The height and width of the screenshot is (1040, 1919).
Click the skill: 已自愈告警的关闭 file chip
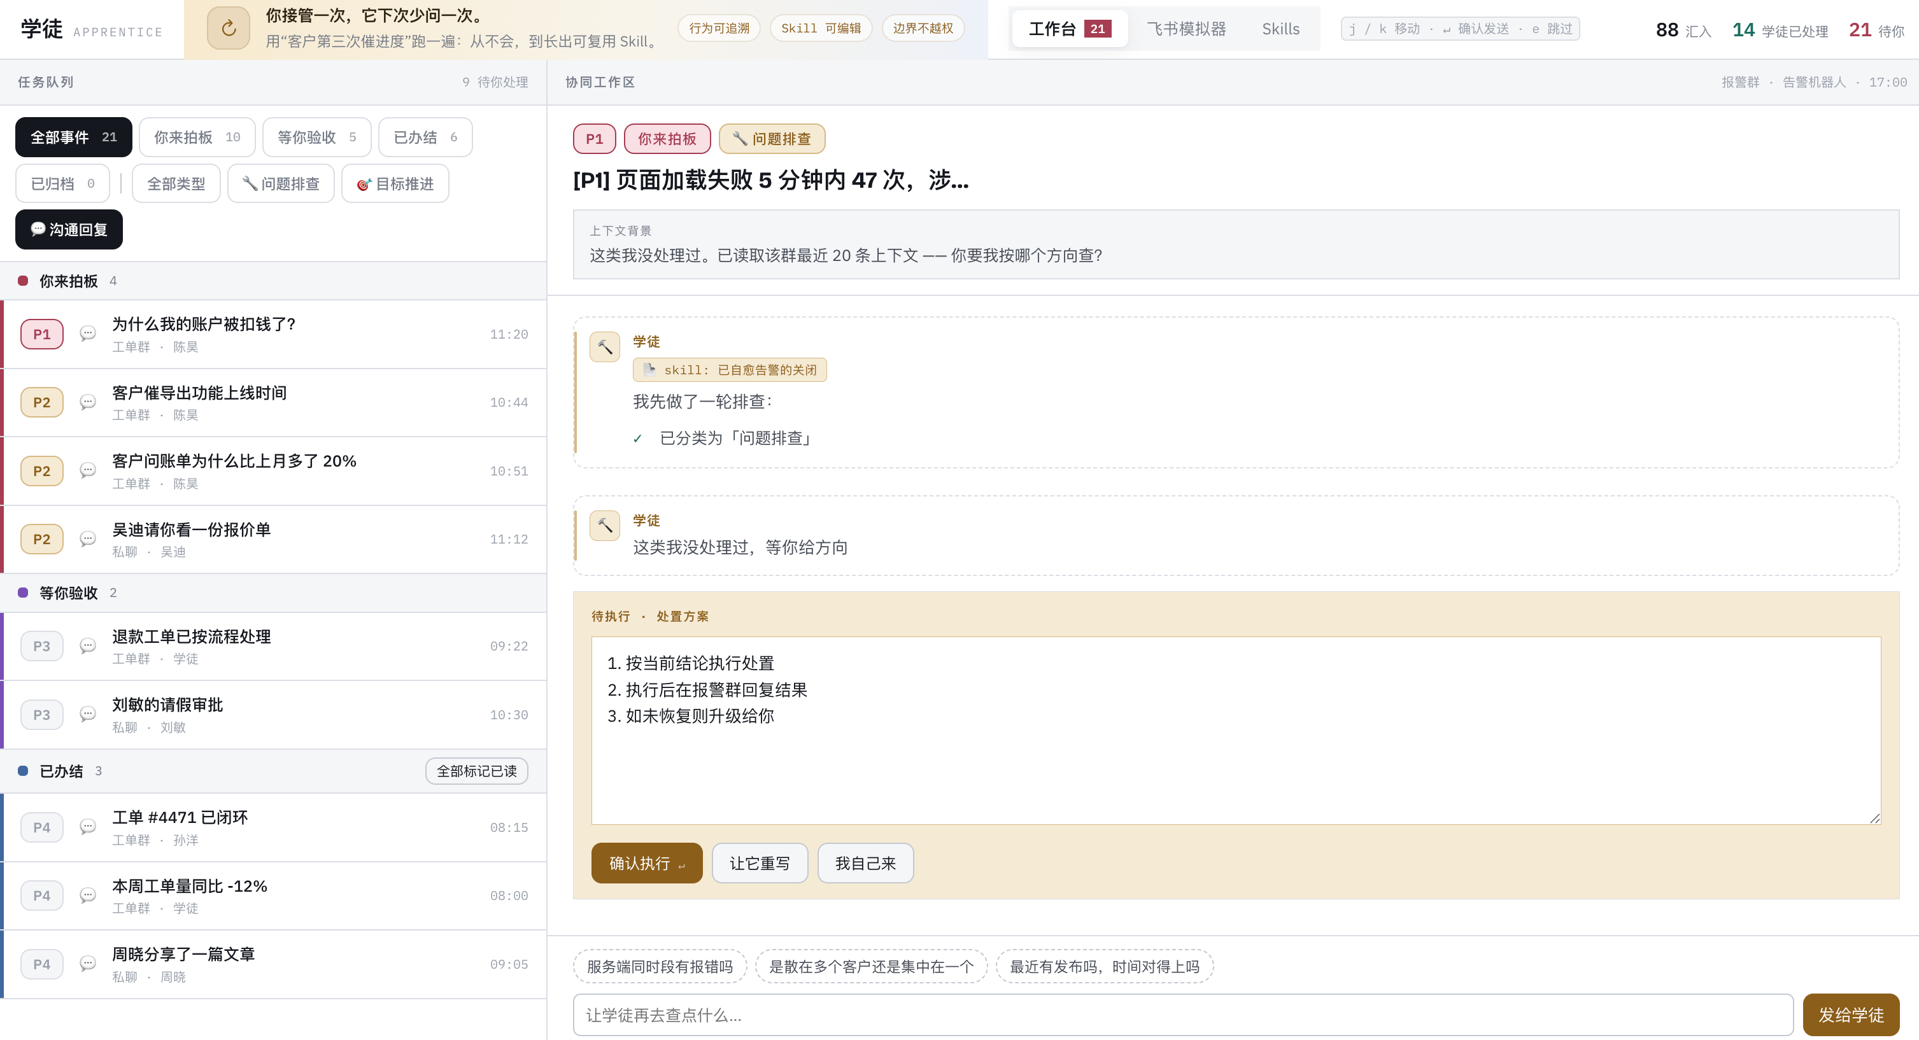click(729, 370)
